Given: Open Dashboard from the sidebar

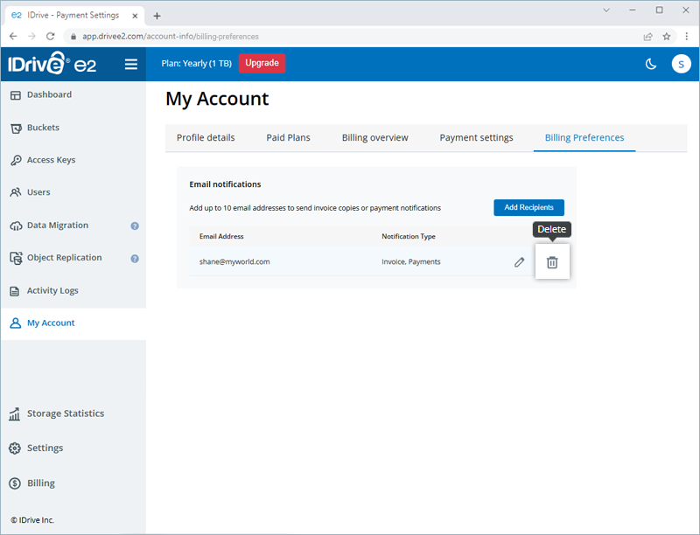Looking at the screenshot, I should pos(49,94).
